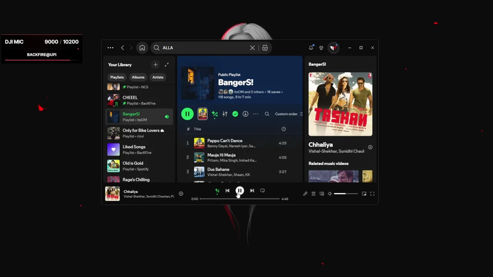Screen dimensions: 493x277
Task: Open the Chhaliya title in now-playing sidebar
Action: (320, 145)
